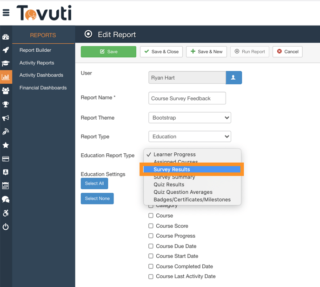Open Activity Reports in Reports menu
Viewport: 320px width, 287px height.
pyautogui.click(x=37, y=63)
